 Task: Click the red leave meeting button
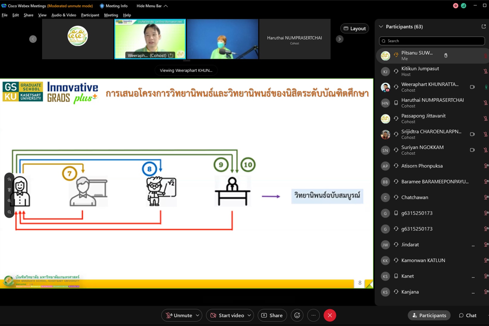(330, 315)
